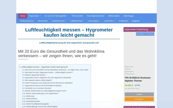This screenshot has height=108, width=173.
Task: Click the main heading Luftfeuchtigkeit messen – Hygrometer
Action: tap(69, 32)
